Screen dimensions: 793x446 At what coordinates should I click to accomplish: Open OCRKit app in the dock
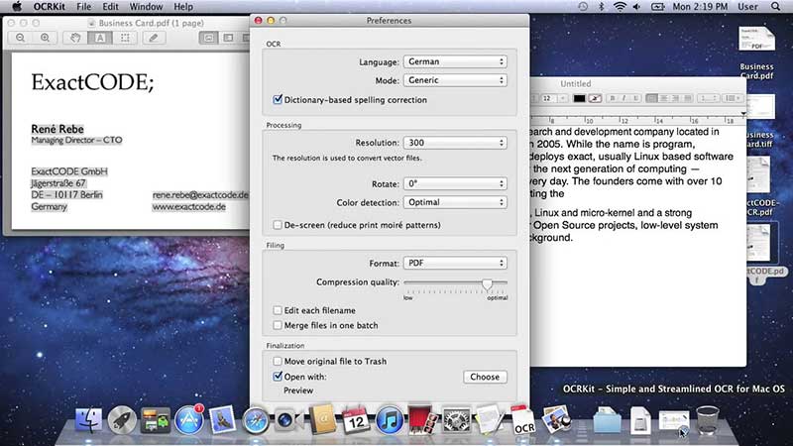(522, 419)
